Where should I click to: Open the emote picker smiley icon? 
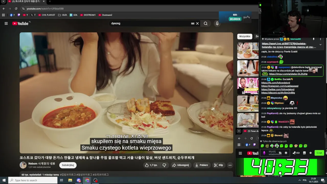click(x=286, y=153)
